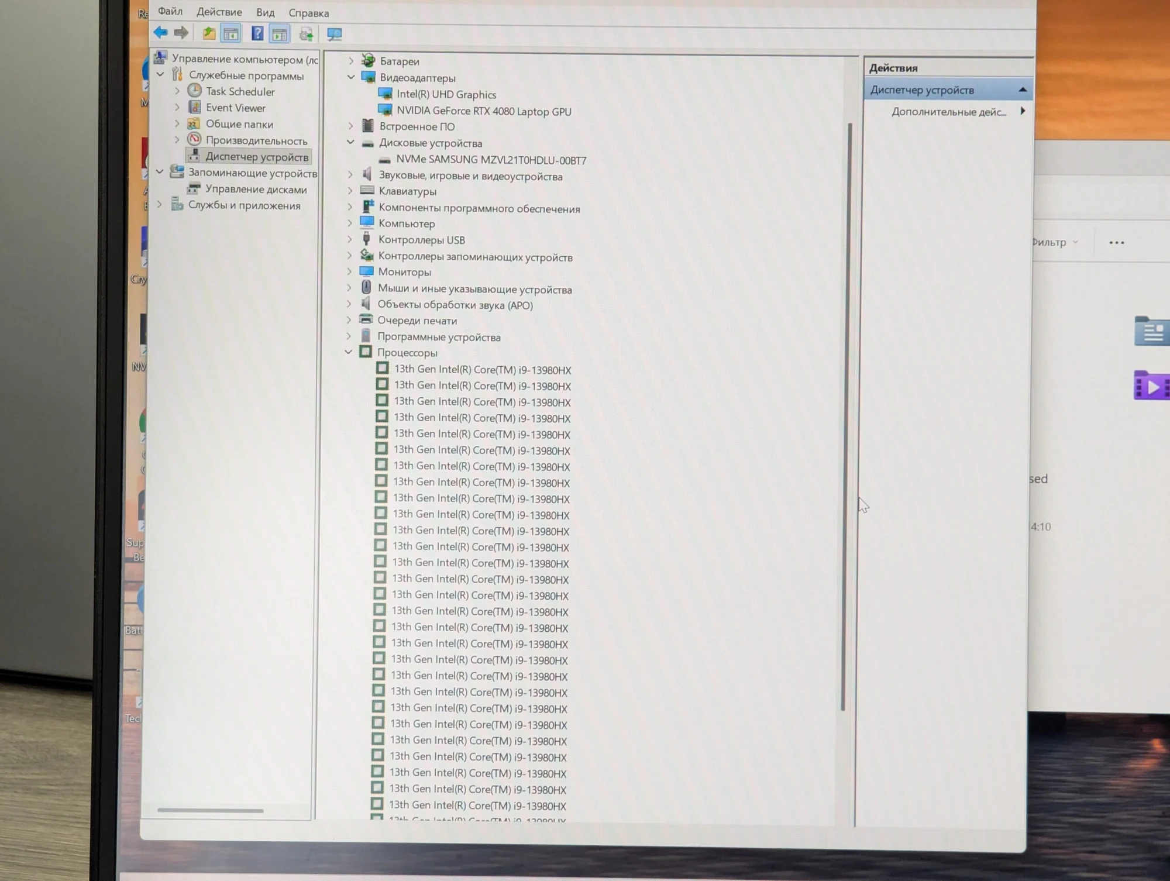Expand the Мониторы category
Screen dimensions: 1170x881
(x=349, y=271)
